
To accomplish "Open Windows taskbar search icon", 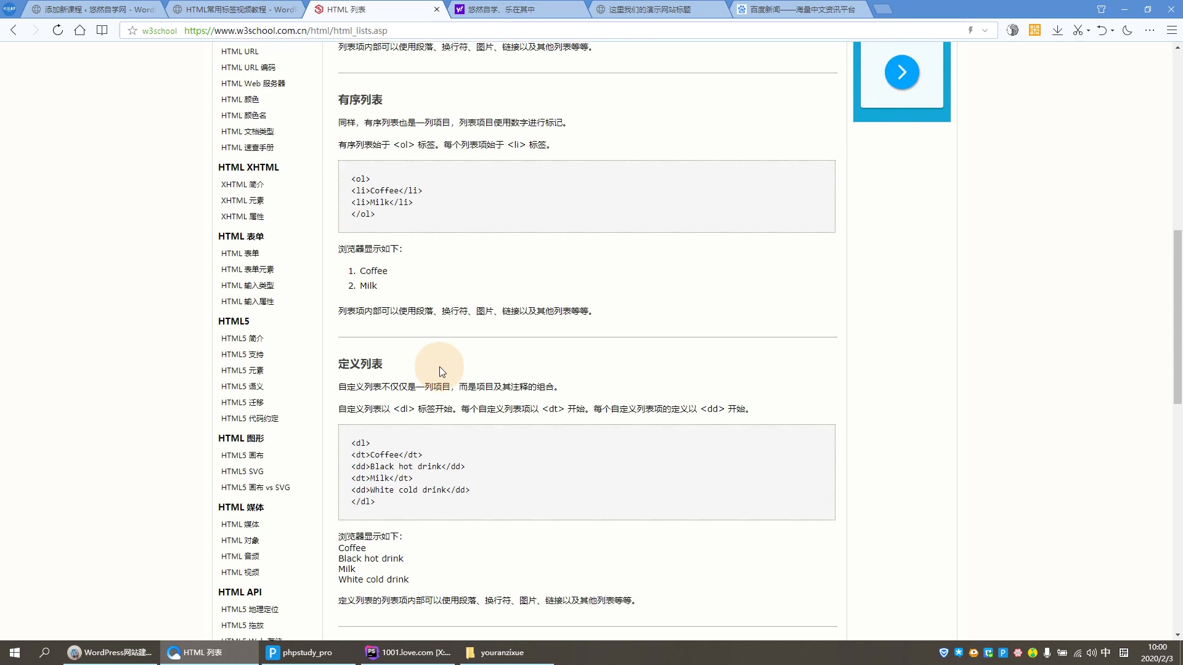I will click(x=44, y=653).
